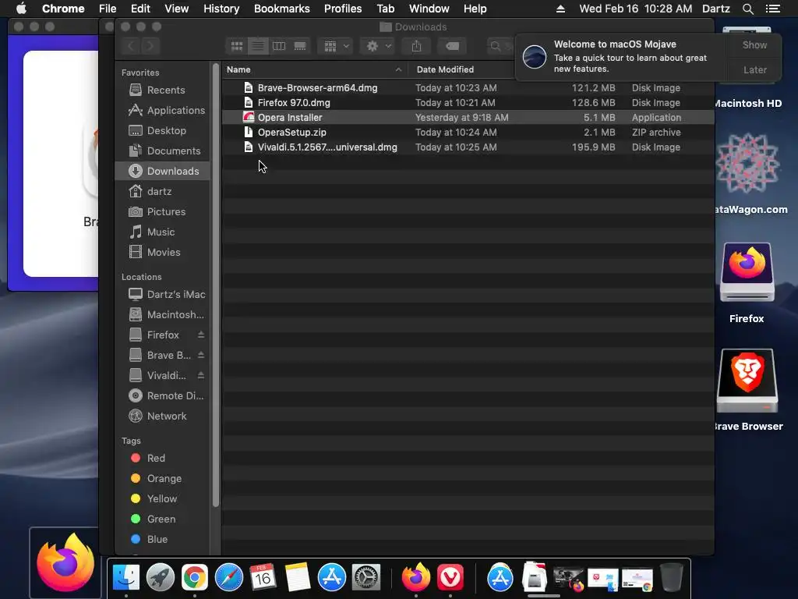This screenshot has width=798, height=599.
Task: Sort by Name column header
Action: [x=315, y=69]
